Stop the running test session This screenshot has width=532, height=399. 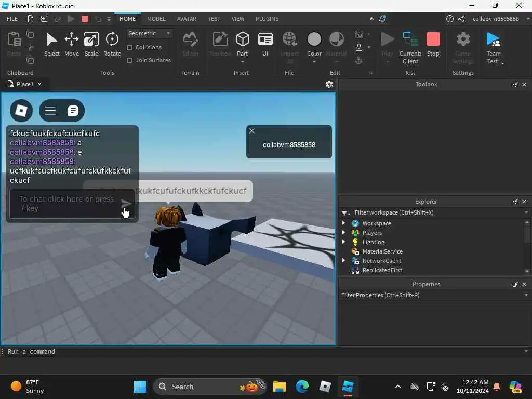(433, 44)
